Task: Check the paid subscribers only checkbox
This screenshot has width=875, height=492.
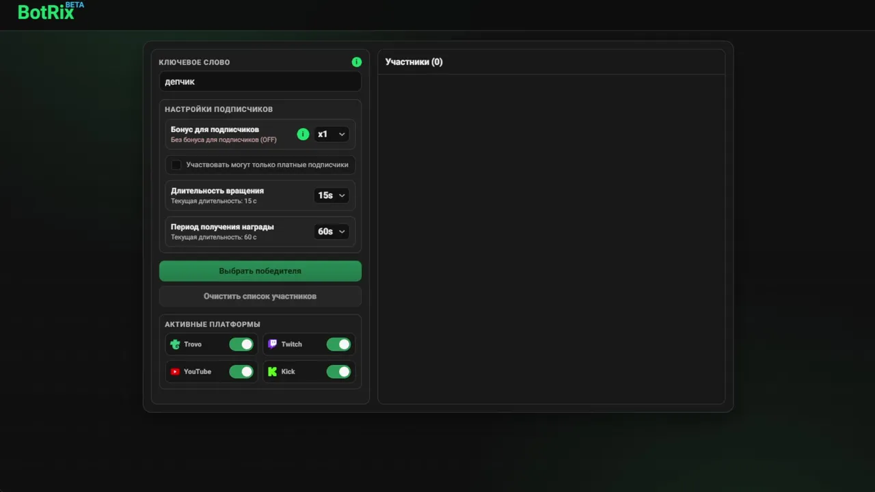Action: tap(176, 165)
